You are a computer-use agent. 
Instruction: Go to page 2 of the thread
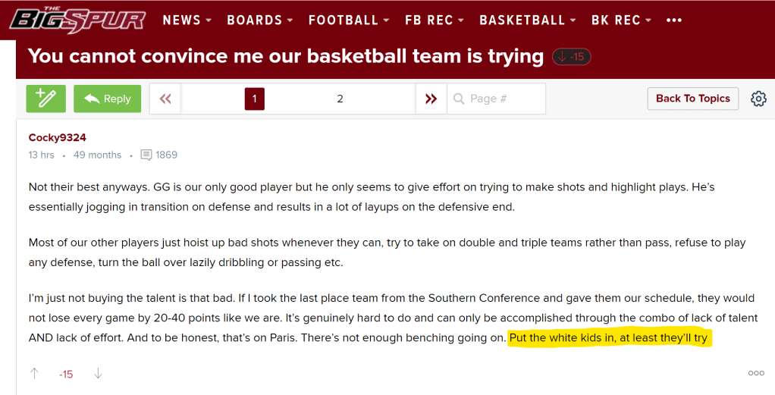tap(340, 99)
